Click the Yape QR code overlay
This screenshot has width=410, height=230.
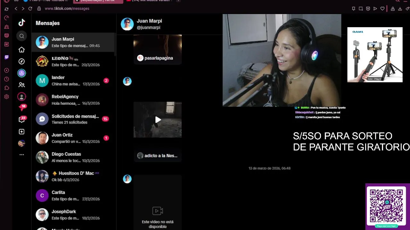[386, 206]
